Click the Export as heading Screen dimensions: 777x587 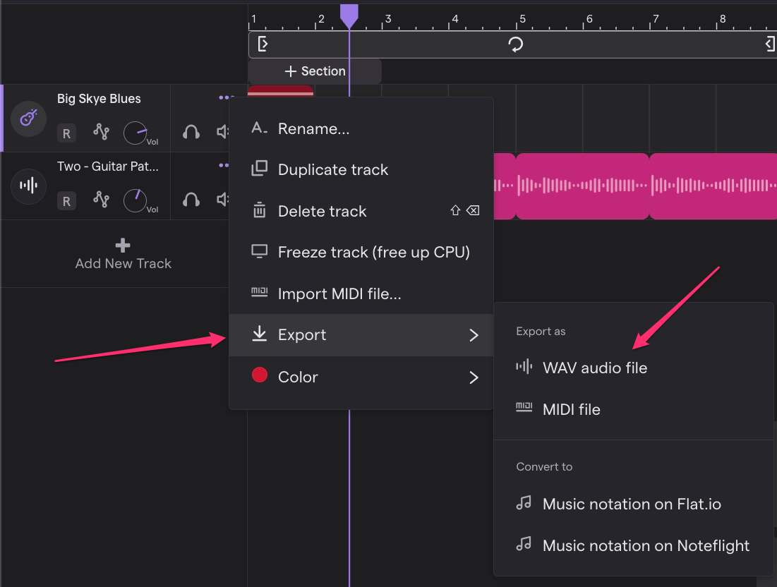(541, 332)
